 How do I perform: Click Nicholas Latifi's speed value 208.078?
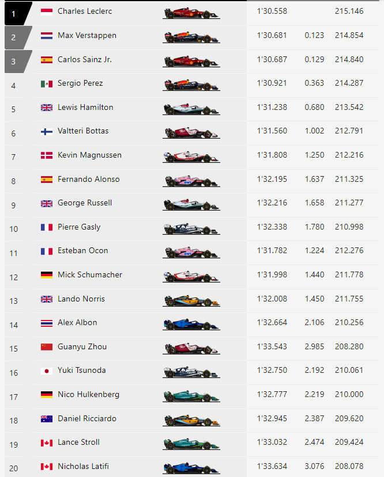point(349,466)
